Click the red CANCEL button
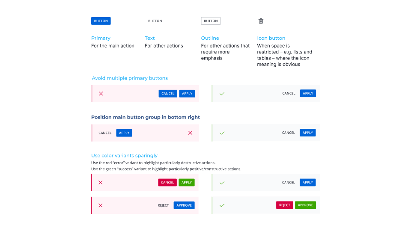Viewport: 411px width, 231px height. [x=167, y=183]
